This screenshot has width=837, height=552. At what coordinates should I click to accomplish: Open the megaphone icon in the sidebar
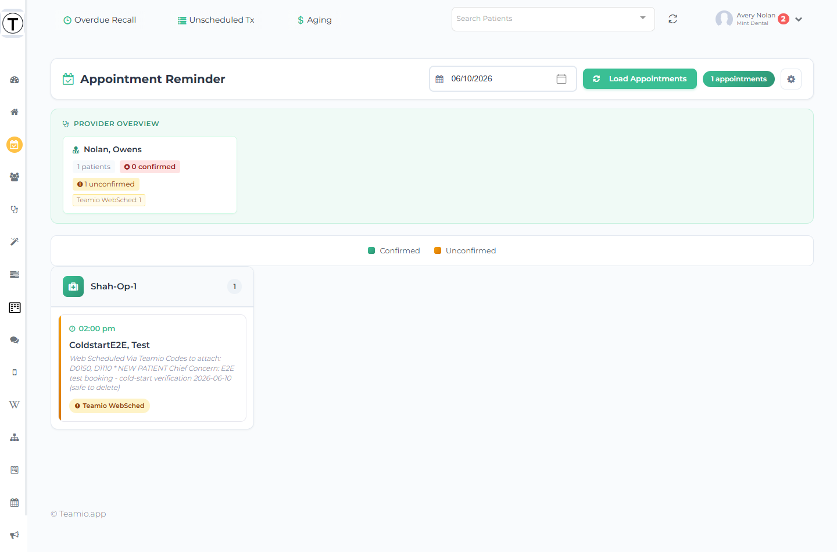point(15,535)
